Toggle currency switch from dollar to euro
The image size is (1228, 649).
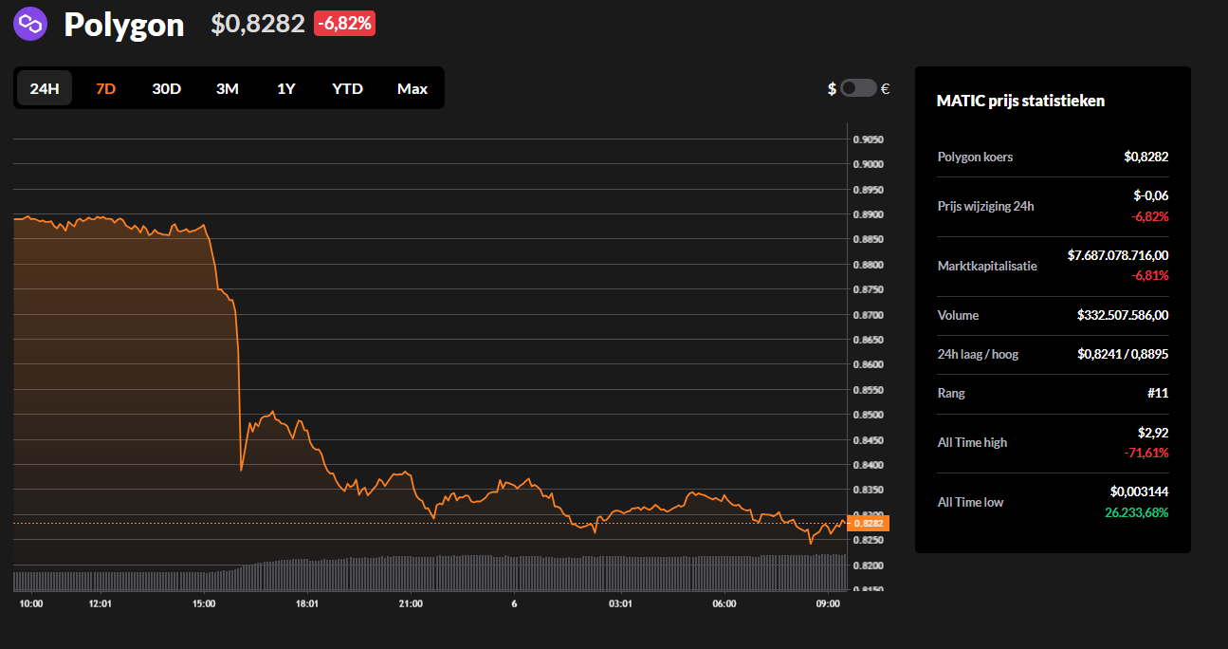click(858, 88)
